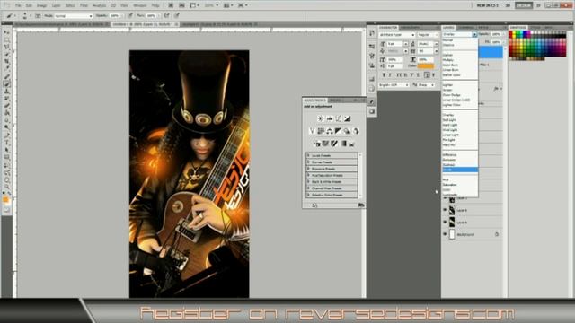Add a Gradient Map adjustment
Screen dimensions: 575x323
point(343,144)
